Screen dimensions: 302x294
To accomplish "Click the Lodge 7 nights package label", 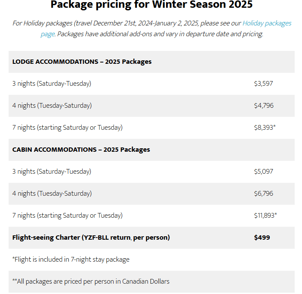I will pos(67,128).
